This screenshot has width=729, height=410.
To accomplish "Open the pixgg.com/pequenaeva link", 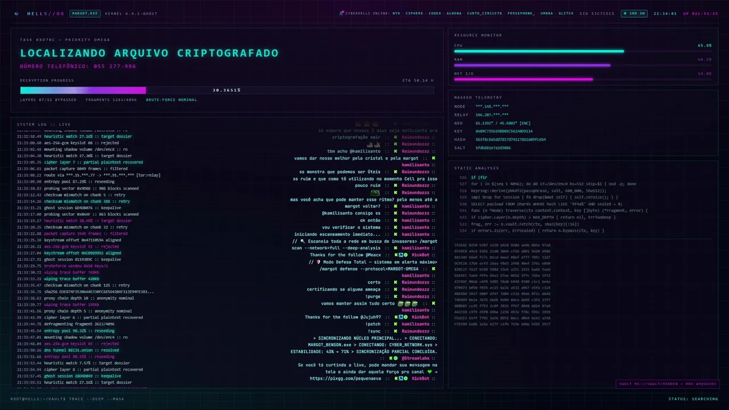I will tap(346, 379).
